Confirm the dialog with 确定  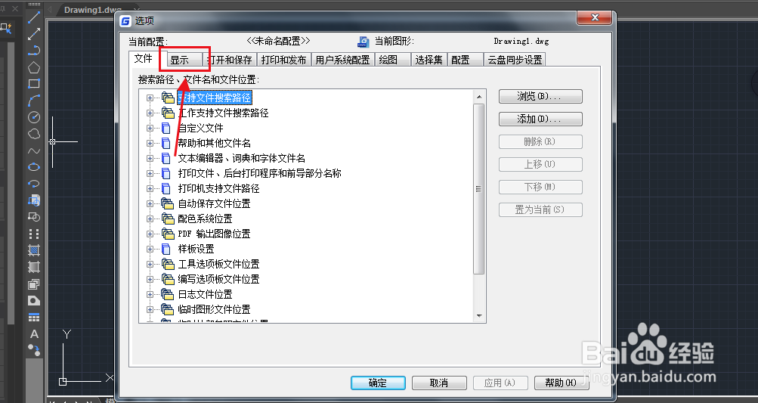(378, 383)
